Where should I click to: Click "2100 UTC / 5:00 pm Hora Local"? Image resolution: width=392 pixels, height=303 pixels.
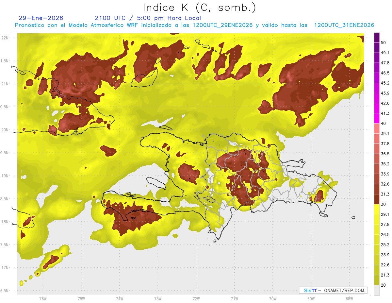148,18
